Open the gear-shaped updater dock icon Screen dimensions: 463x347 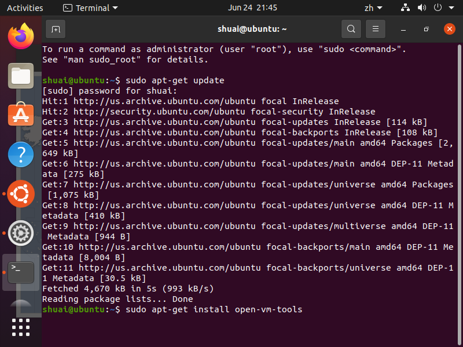(20, 233)
